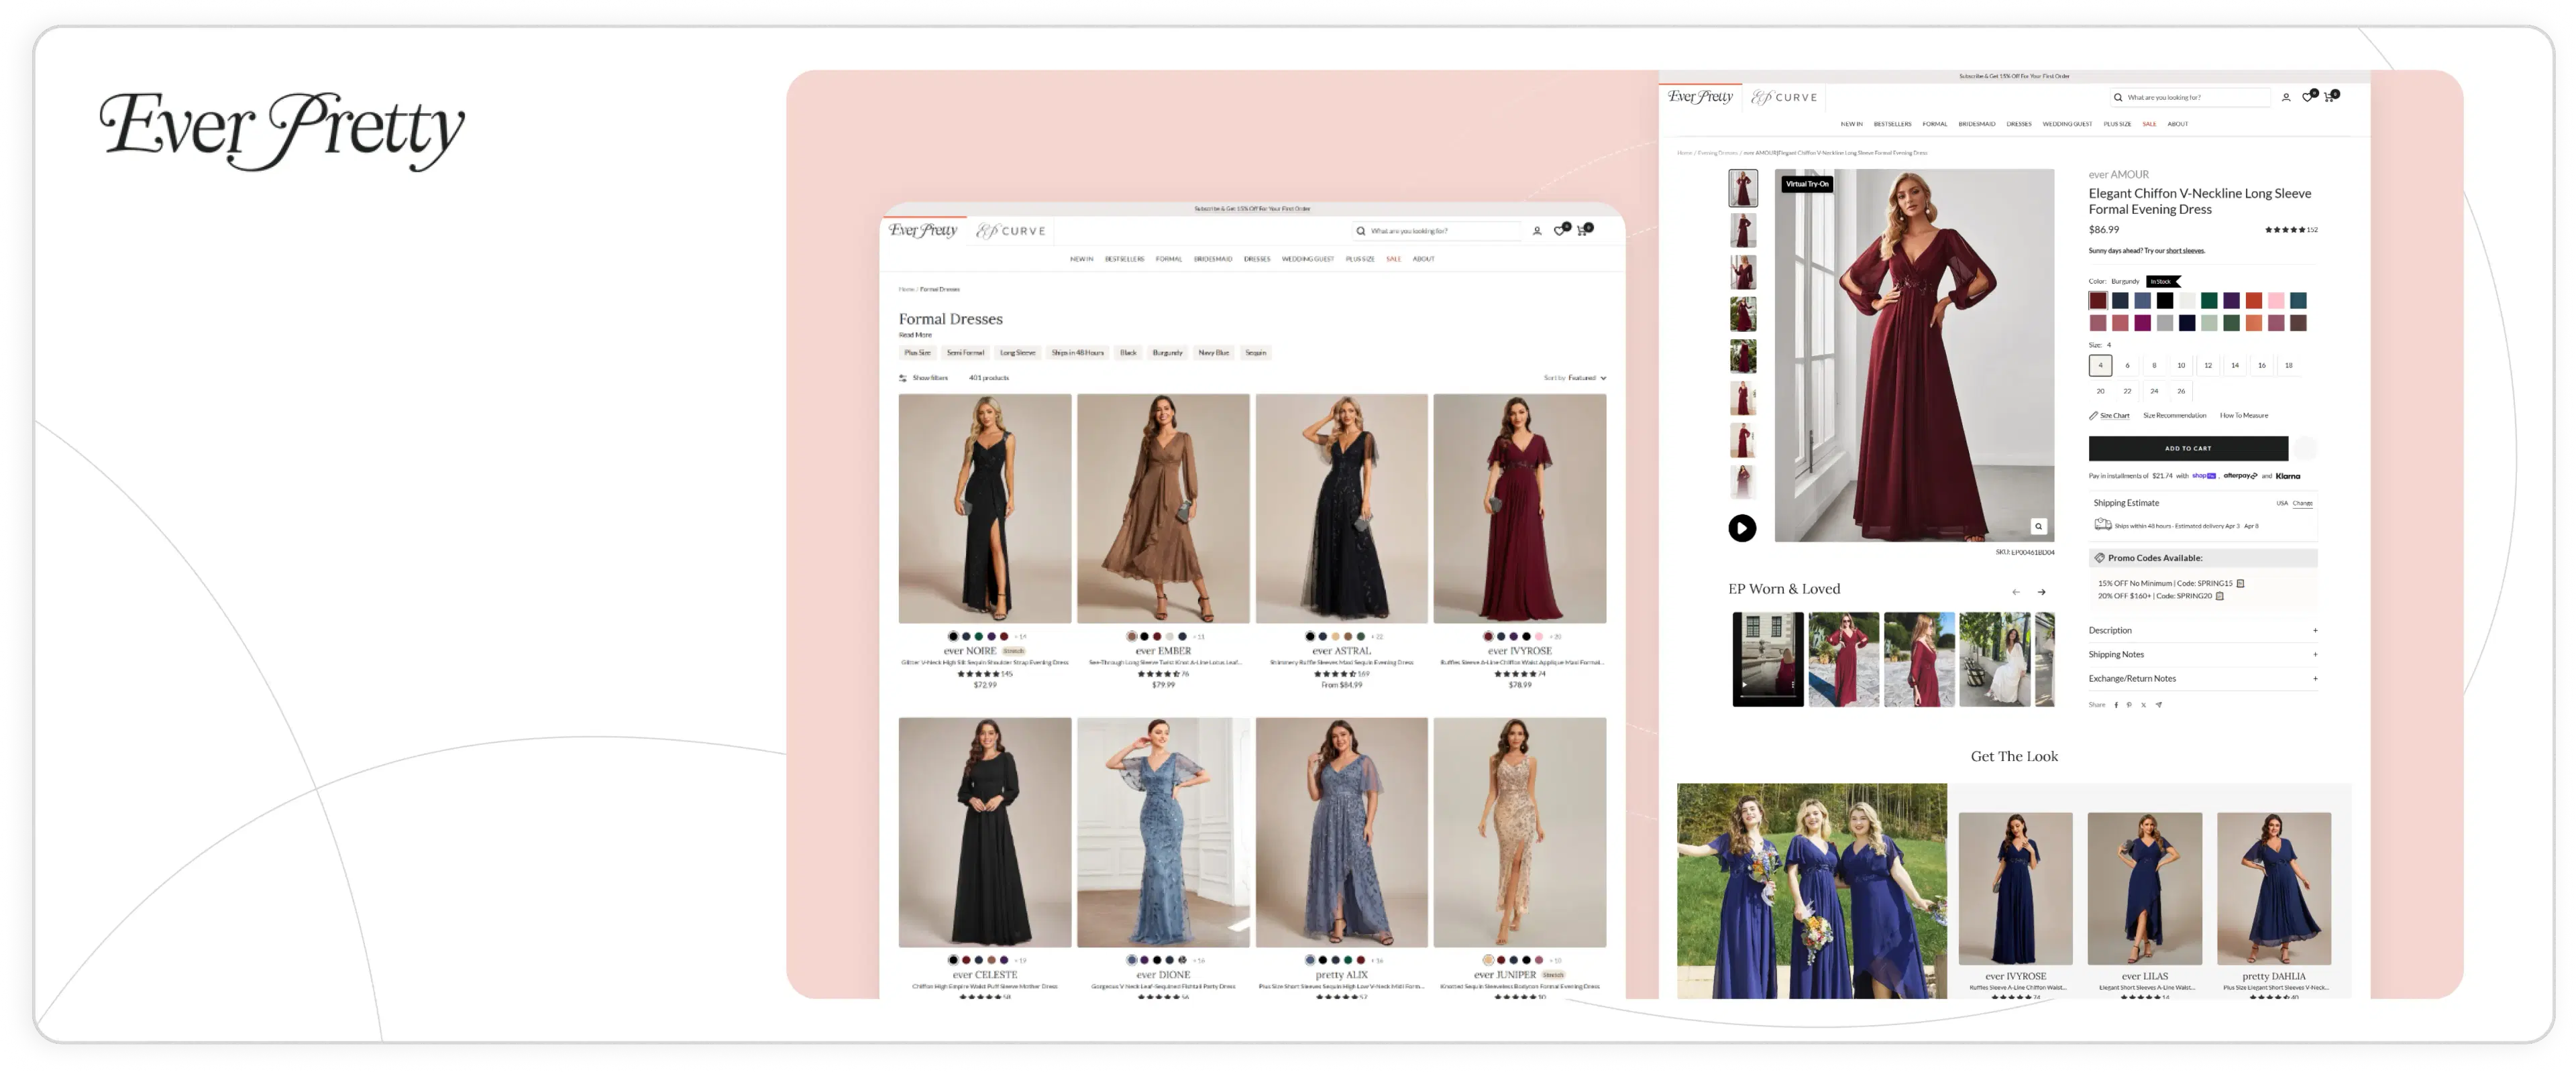Play product video with round play button
This screenshot has width=2576, height=1072.
pyautogui.click(x=1742, y=528)
